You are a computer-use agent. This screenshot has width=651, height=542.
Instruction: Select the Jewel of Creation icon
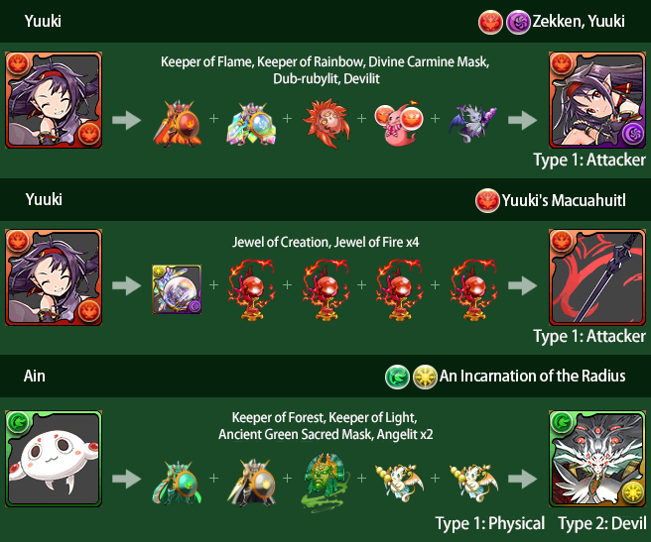tap(177, 289)
